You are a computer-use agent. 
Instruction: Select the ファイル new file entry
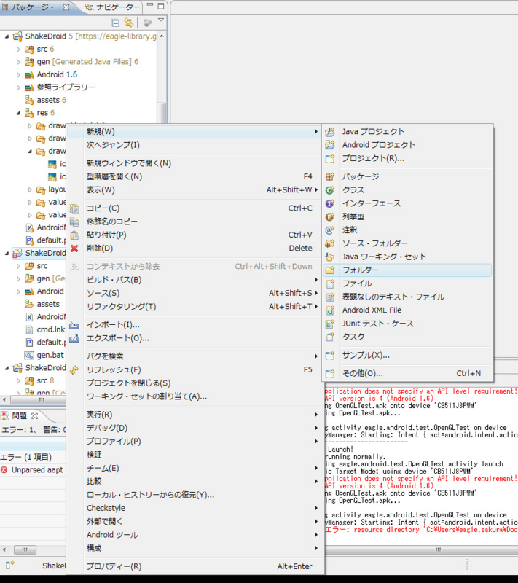[x=408, y=283]
